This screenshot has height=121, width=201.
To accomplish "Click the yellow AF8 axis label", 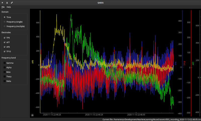I will click(x=33, y=62).
